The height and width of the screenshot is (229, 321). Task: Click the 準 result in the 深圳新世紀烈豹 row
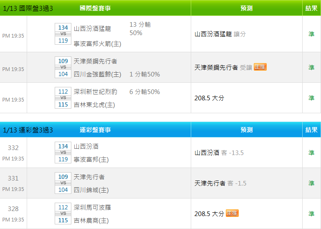(x=311, y=98)
